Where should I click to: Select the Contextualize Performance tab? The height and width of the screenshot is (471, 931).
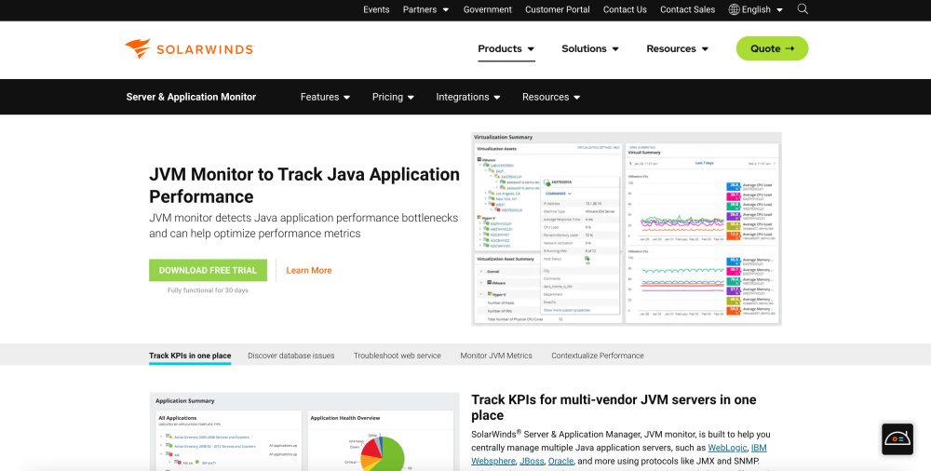click(597, 356)
